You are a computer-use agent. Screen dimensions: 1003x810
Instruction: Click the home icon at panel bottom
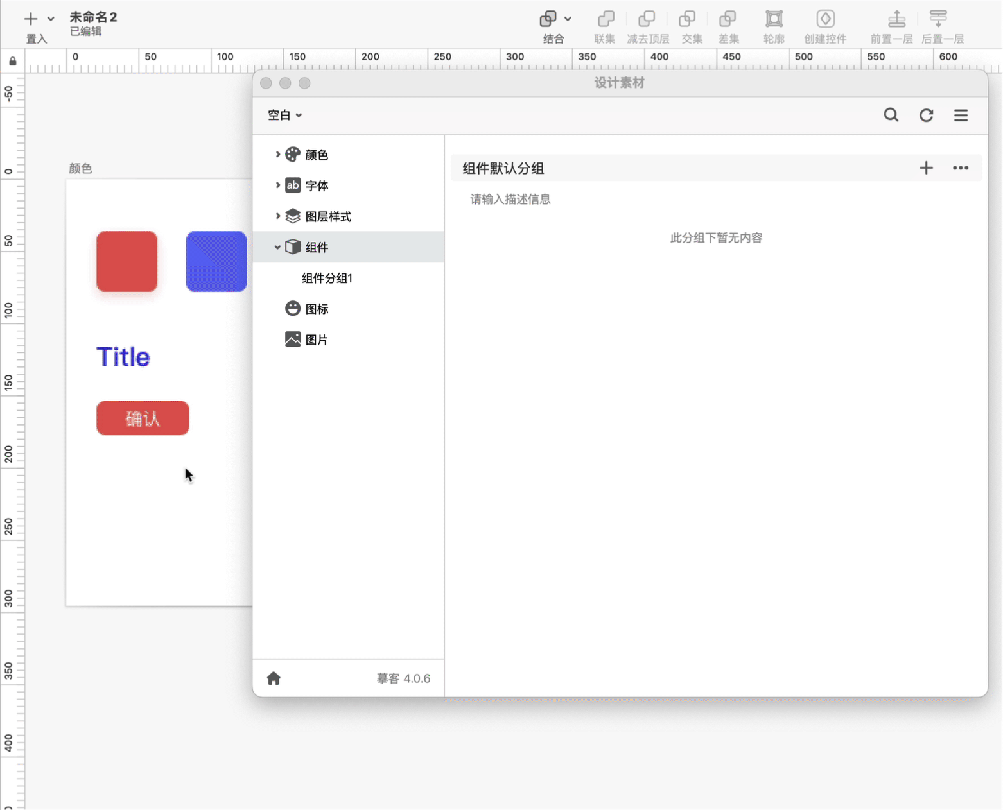click(x=274, y=678)
